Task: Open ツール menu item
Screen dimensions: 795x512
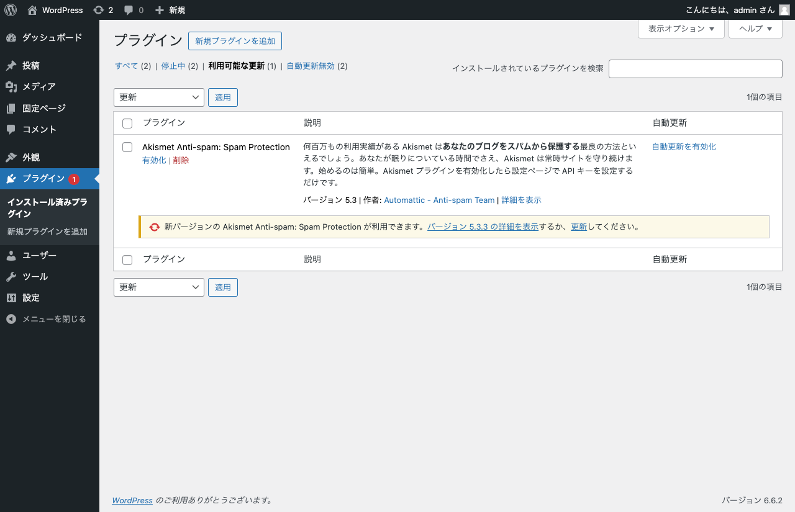Action: coord(50,277)
